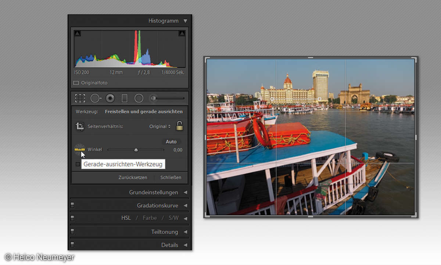This screenshot has width=441, height=265.
Task: Activate the straighten level tool icon
Action: 79,149
